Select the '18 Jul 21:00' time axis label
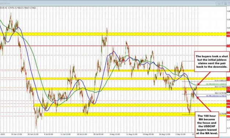This screenshot has width=230, height=138. [x=82, y=134]
